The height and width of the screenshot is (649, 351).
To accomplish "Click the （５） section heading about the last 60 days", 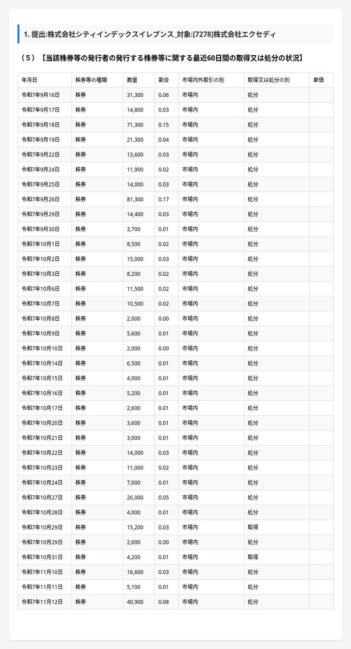I will point(161,58).
